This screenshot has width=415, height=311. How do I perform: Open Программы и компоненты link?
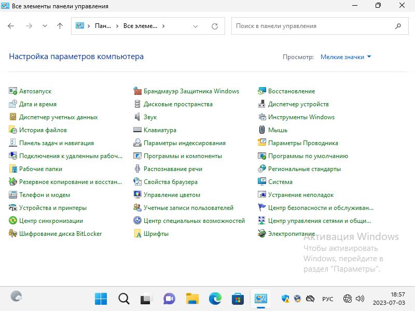pos(183,156)
